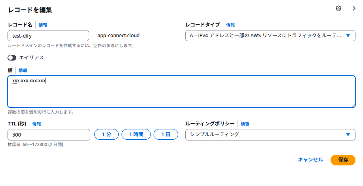Focus the レコード名 field containing test-dify

48,36
